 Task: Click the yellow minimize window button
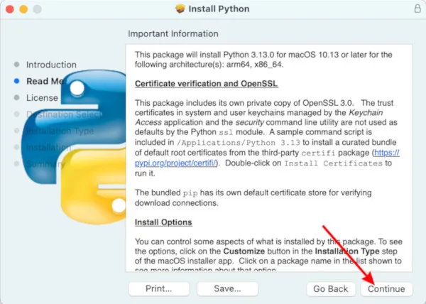(23, 9)
